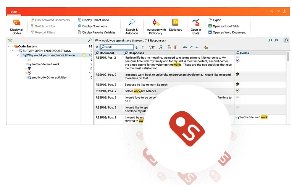Viewport: 292px width, 185px height.
Task: Select the Code System tree item
Action: (28, 46)
